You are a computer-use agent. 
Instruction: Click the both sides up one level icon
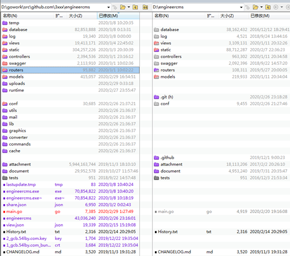pyautogui.click(x=146, y=7)
